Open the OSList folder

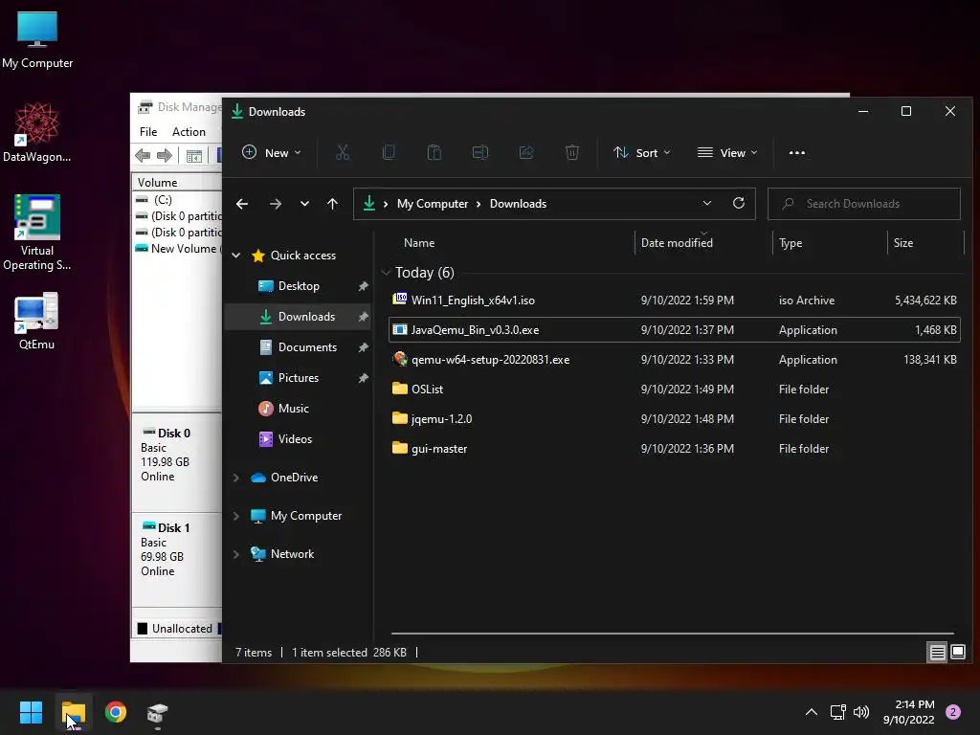coord(675,389)
